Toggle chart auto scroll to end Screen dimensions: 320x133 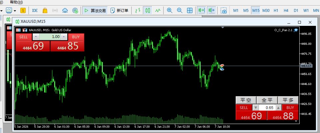coord(201,10)
